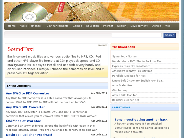Open Any DWG to PDF Converter link

pyautogui.click(x=28, y=93)
